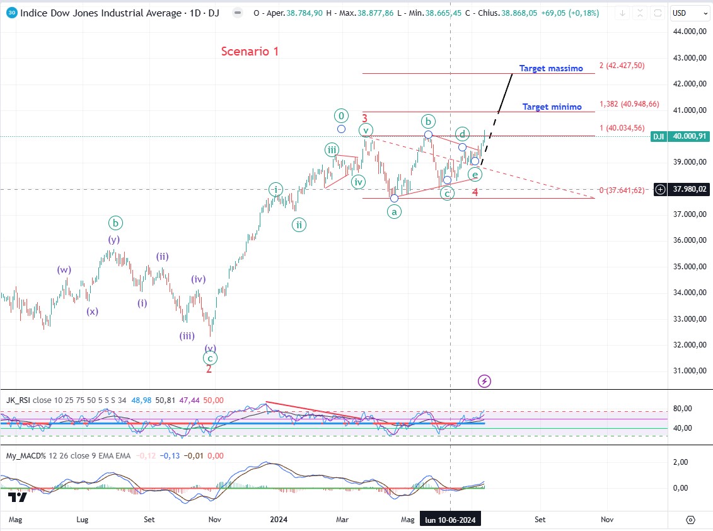Click the 2,00 level on the MACD scale
Viewport: 713px width, 531px height.
[x=681, y=462]
